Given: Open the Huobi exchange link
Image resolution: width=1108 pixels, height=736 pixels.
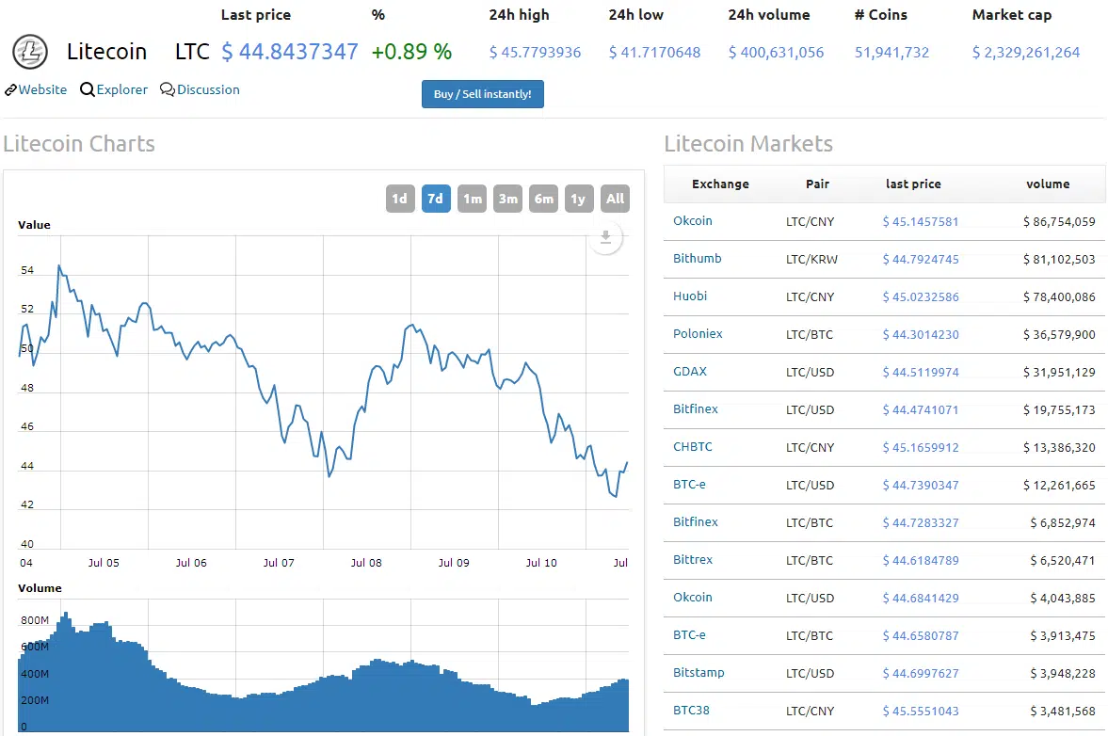Looking at the screenshot, I should [690, 296].
